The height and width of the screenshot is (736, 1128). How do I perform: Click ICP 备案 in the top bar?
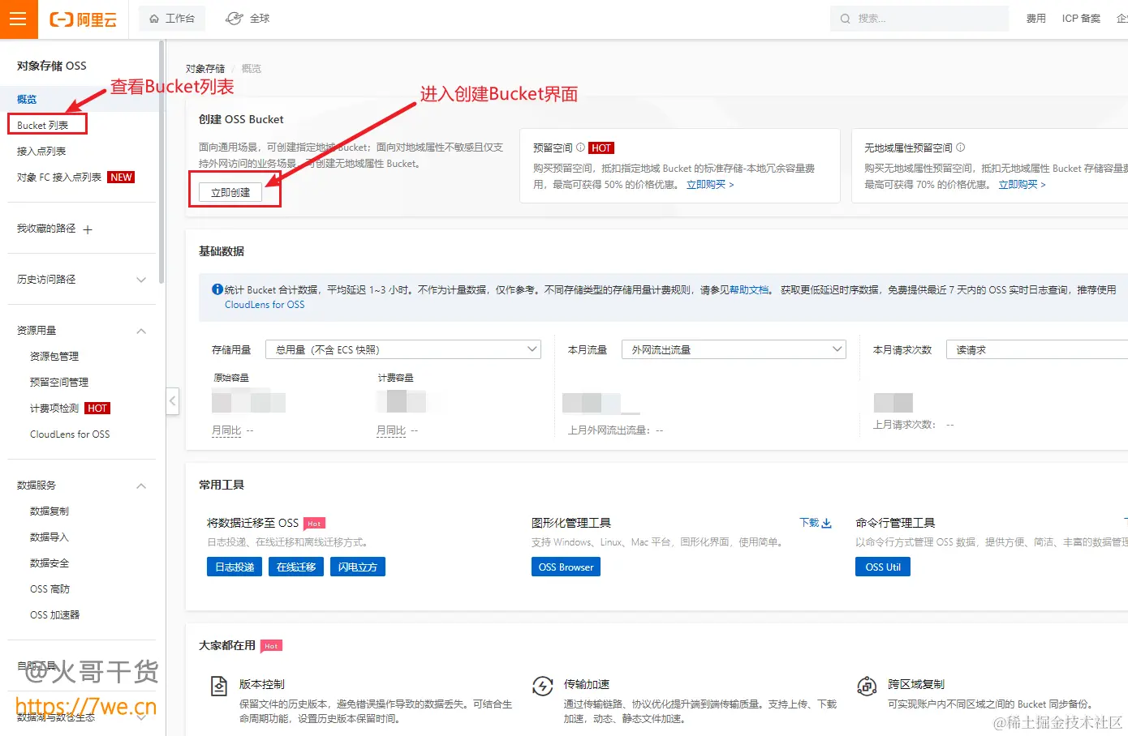pos(1081,19)
